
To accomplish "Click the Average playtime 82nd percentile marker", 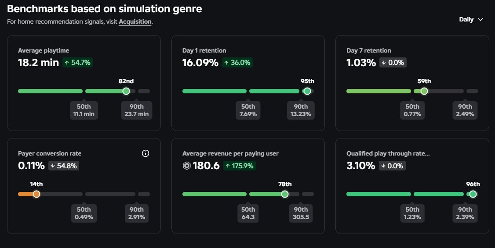I will (x=126, y=91).
